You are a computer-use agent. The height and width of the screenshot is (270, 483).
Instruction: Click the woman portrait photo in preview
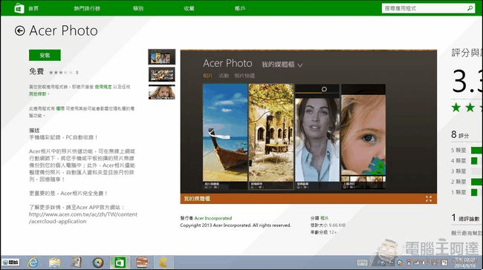[x=317, y=136]
